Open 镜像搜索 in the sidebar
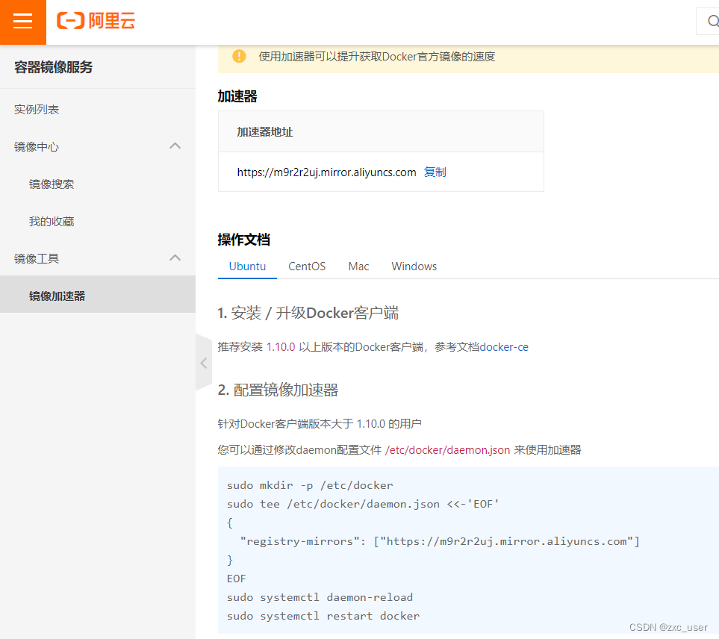The width and height of the screenshot is (719, 639). point(52,184)
